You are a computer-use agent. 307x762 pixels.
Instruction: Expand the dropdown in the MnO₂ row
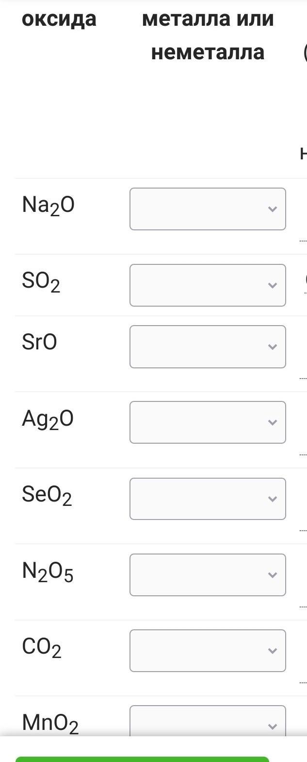pyautogui.click(x=208, y=722)
